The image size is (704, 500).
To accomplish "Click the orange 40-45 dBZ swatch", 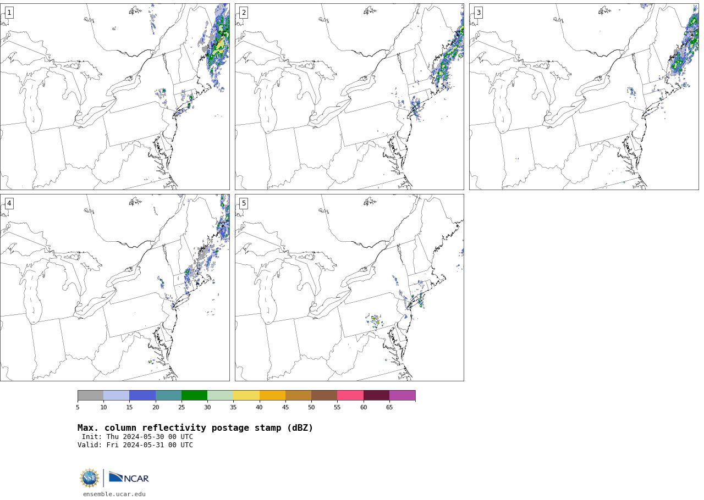I will click(272, 396).
